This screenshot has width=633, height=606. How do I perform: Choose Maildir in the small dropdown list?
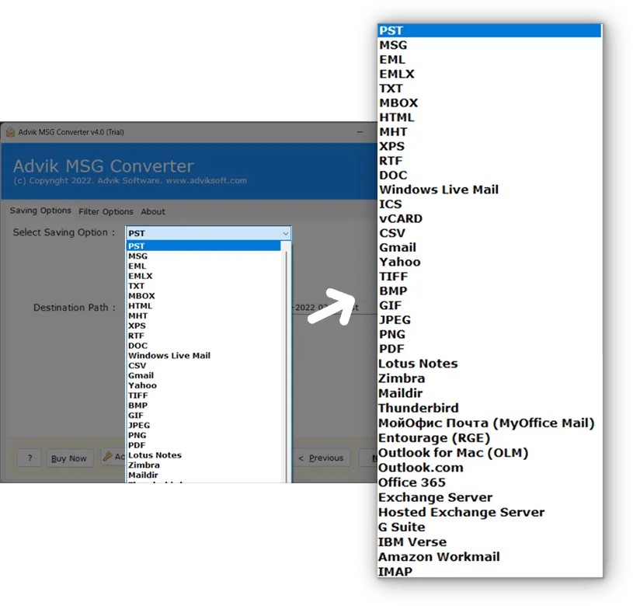point(143,475)
